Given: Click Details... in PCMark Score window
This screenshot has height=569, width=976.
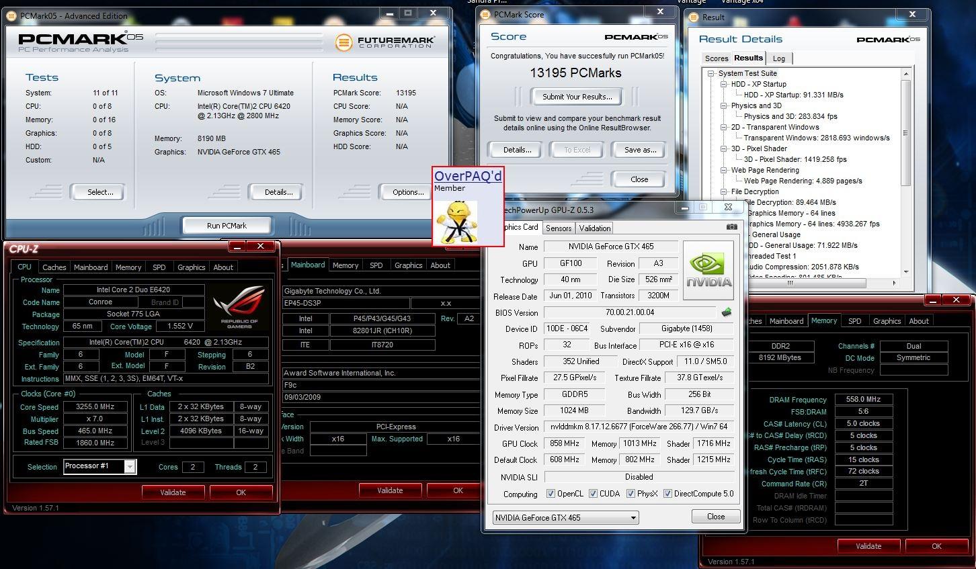Looking at the screenshot, I should pos(518,150).
